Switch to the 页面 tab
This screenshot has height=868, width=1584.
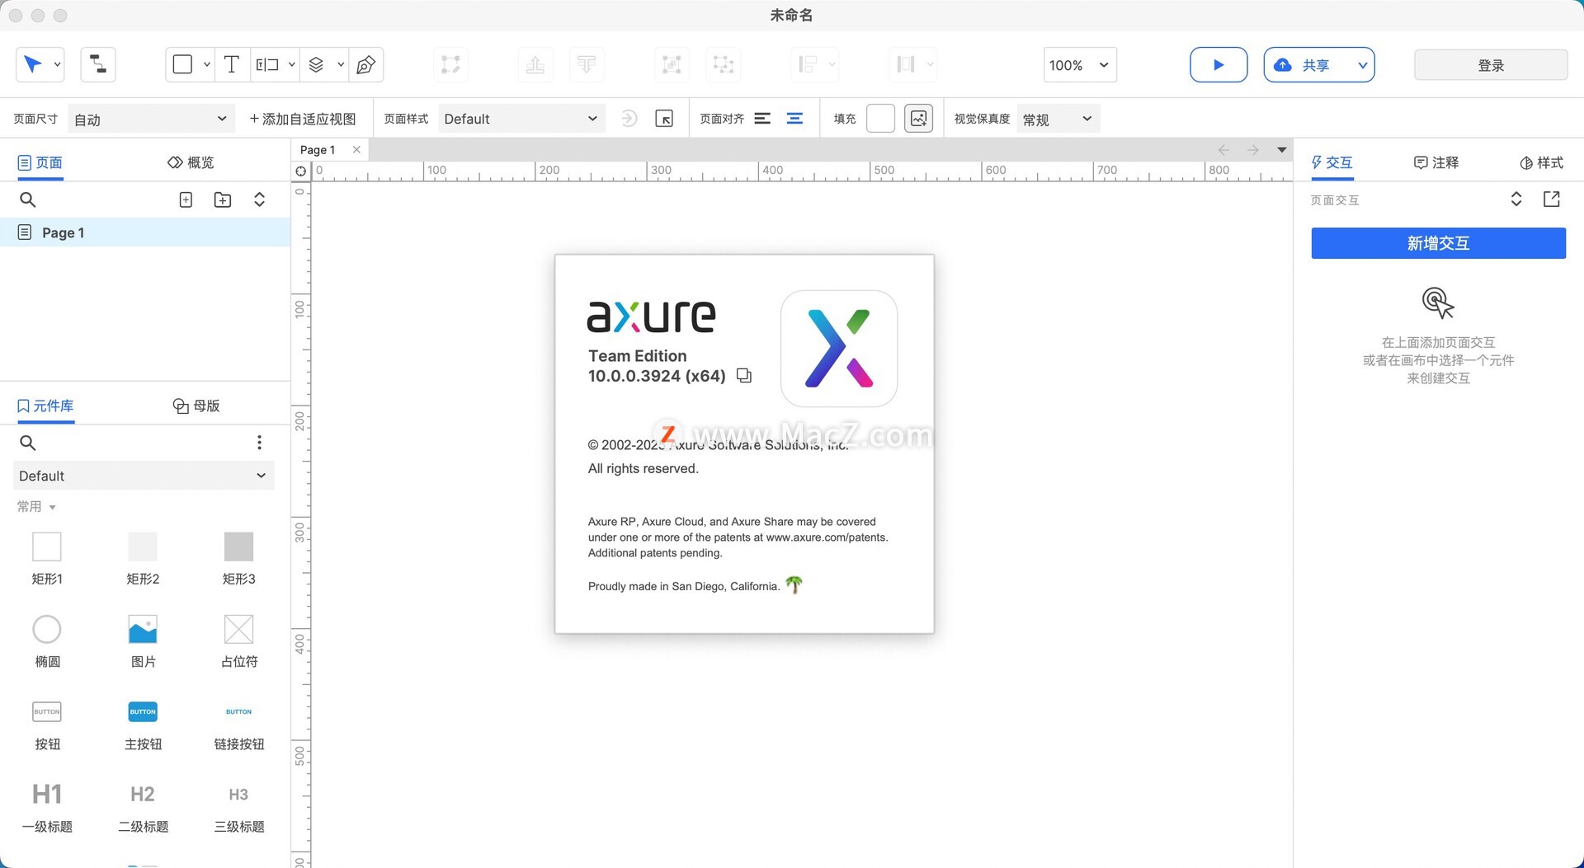(40, 162)
